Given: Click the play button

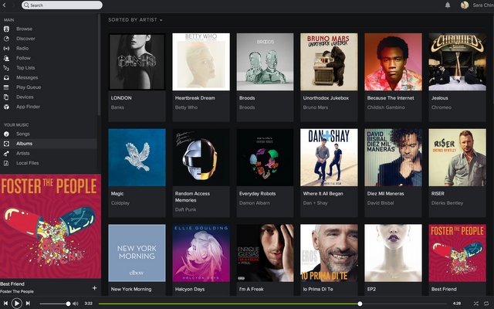Looking at the screenshot, I should [x=17, y=304].
